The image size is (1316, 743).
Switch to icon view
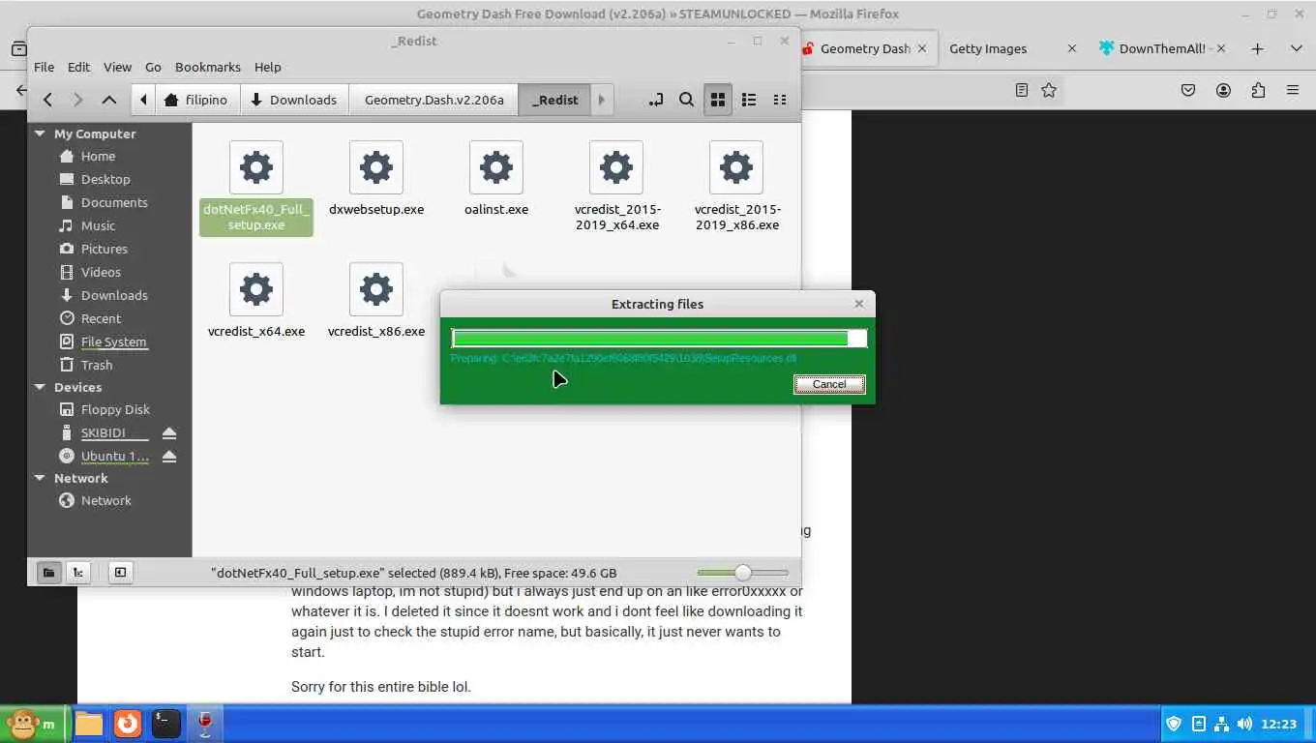click(717, 100)
